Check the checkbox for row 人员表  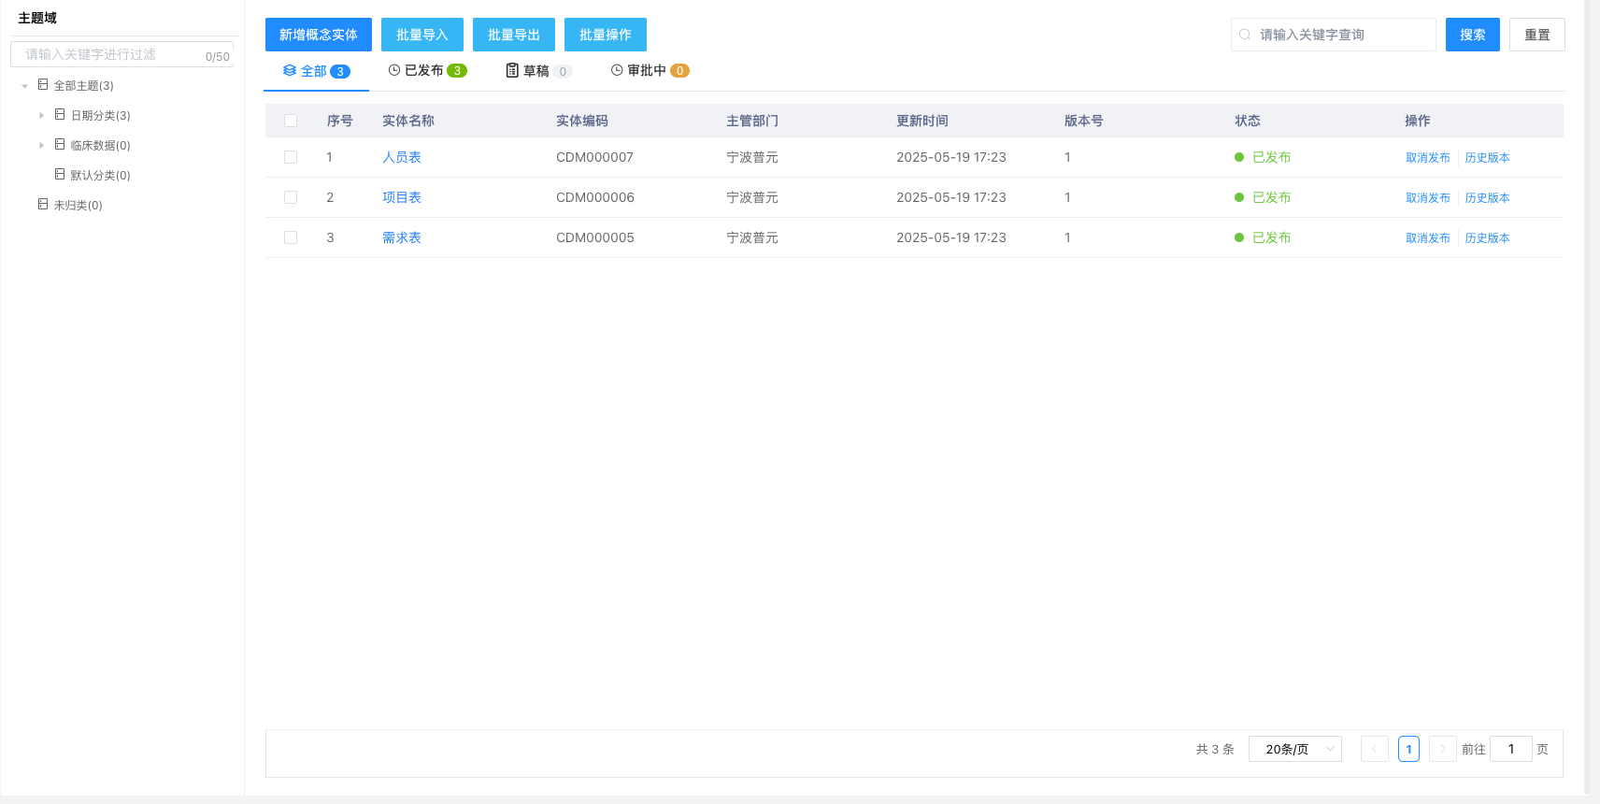(x=291, y=157)
